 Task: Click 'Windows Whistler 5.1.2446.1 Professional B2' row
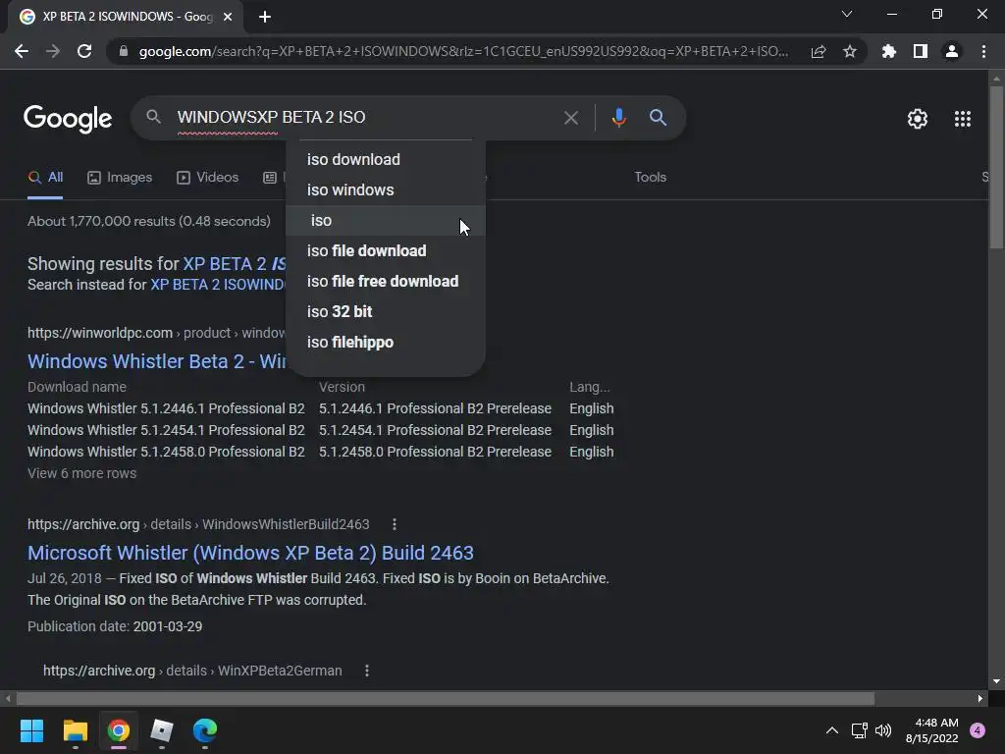click(166, 408)
